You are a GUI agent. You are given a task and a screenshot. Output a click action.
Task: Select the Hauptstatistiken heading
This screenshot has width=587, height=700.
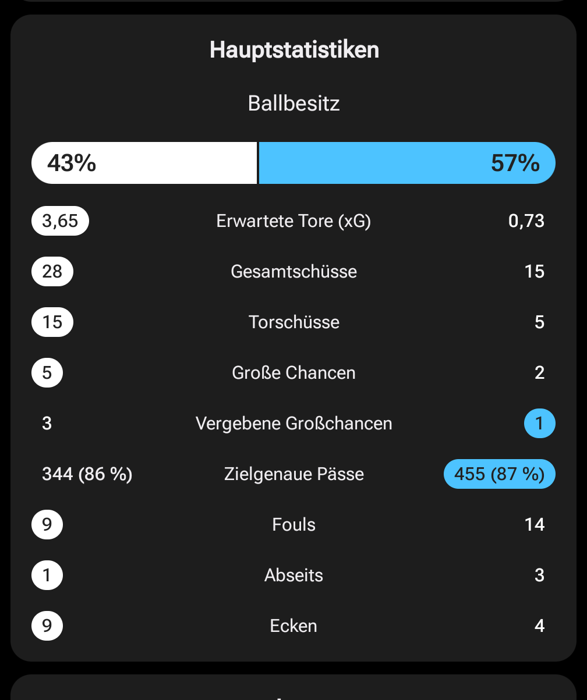294,50
